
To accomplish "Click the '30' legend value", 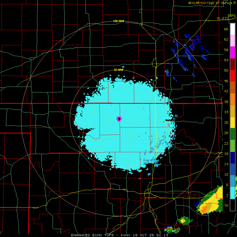I will point(226,122).
